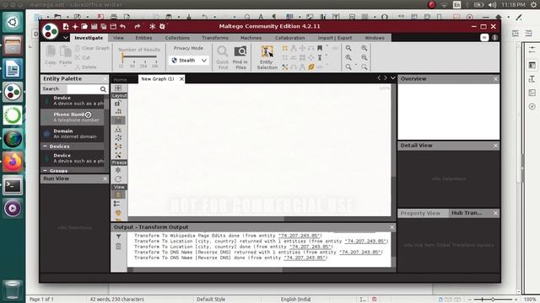Open the tab list dropdown arrow

[392, 78]
